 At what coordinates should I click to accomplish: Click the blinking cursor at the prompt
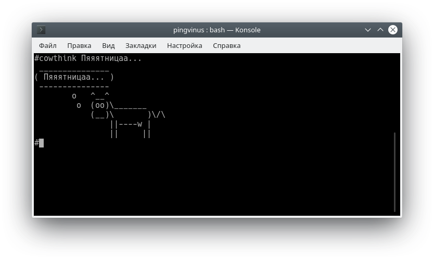(41, 143)
